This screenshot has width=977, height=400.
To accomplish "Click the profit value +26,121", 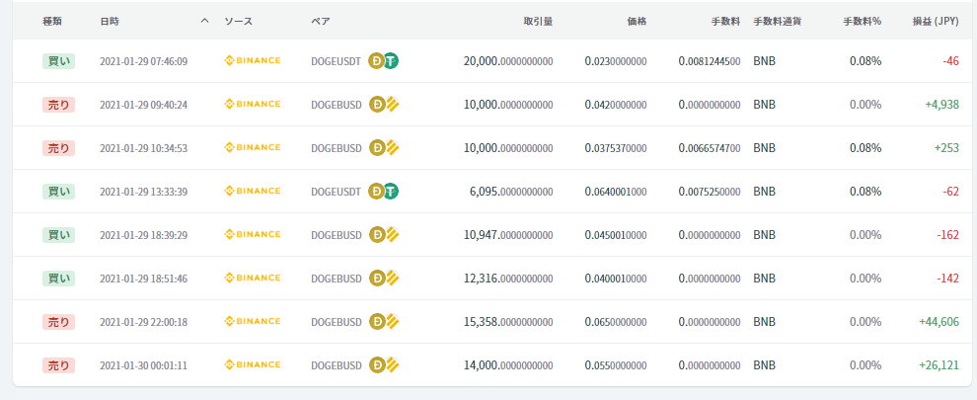I will pos(939,365).
